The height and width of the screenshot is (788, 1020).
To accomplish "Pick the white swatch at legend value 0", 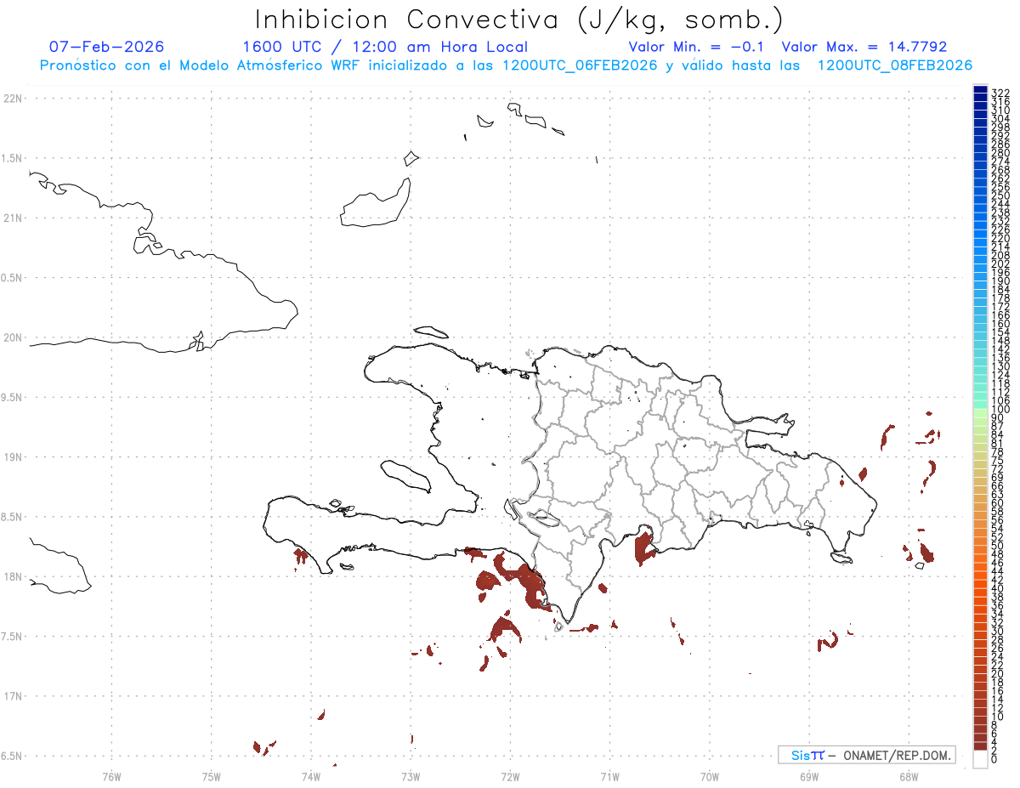I will 980,759.
